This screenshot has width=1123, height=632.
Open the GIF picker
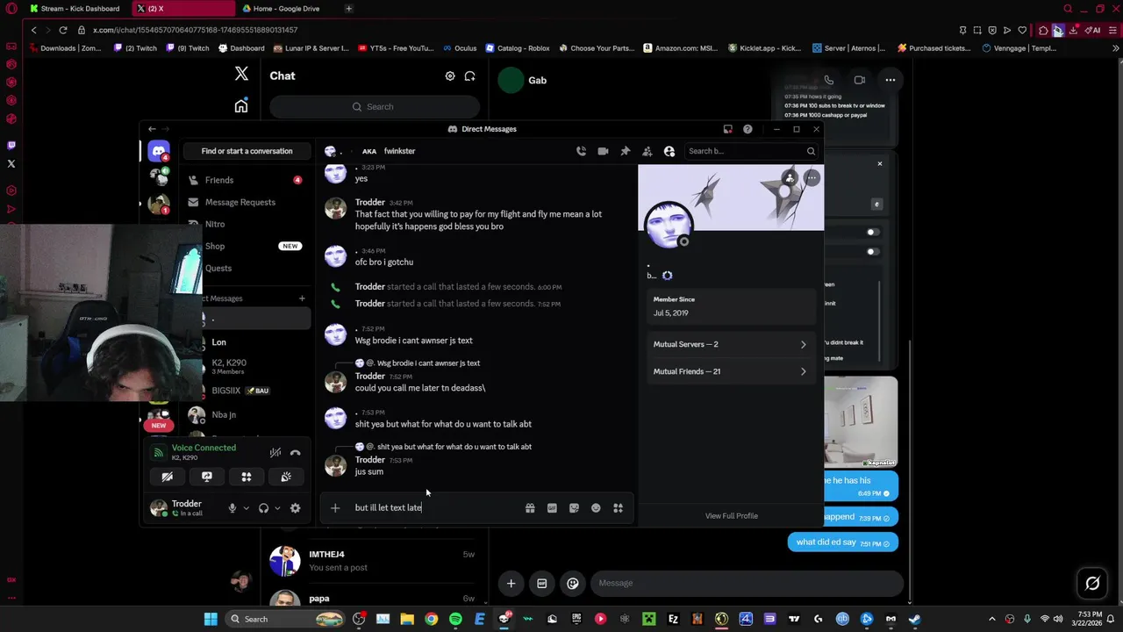coord(552,507)
